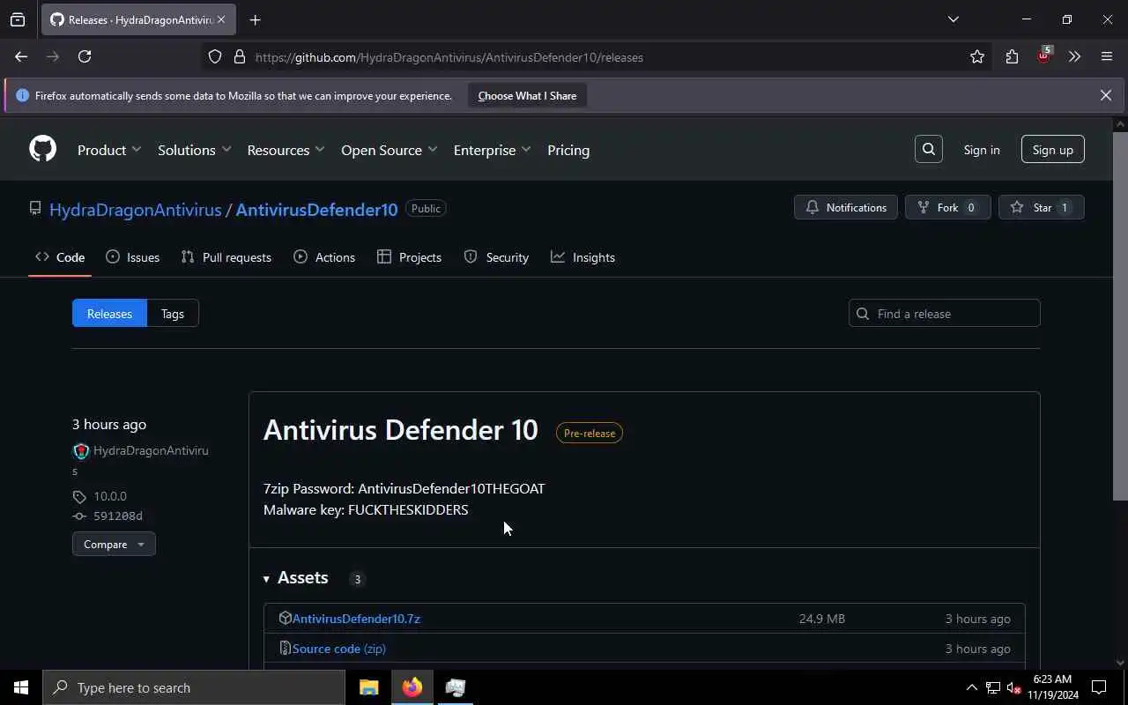The height and width of the screenshot is (705, 1128).
Task: Click the 10.0.0 tag link
Action: click(110, 496)
